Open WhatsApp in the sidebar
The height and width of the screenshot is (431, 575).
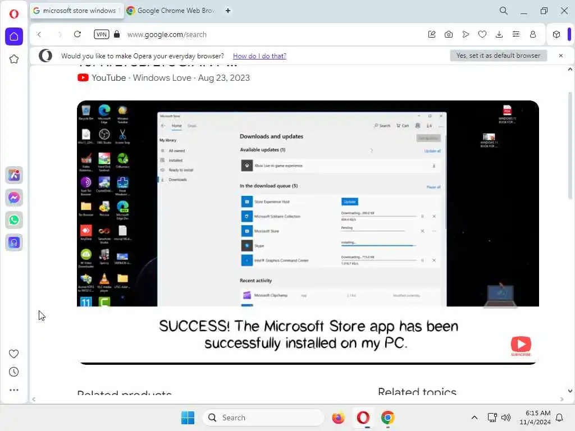coord(14,220)
